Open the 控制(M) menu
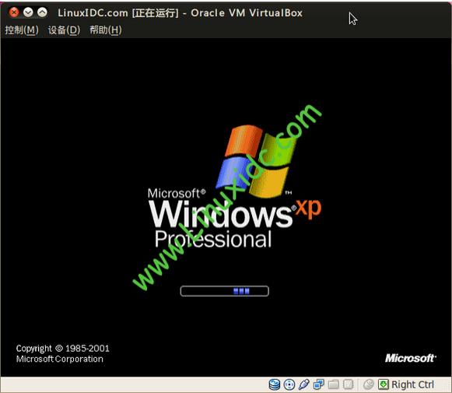Image resolution: width=452 pixels, height=393 pixels. click(22, 30)
